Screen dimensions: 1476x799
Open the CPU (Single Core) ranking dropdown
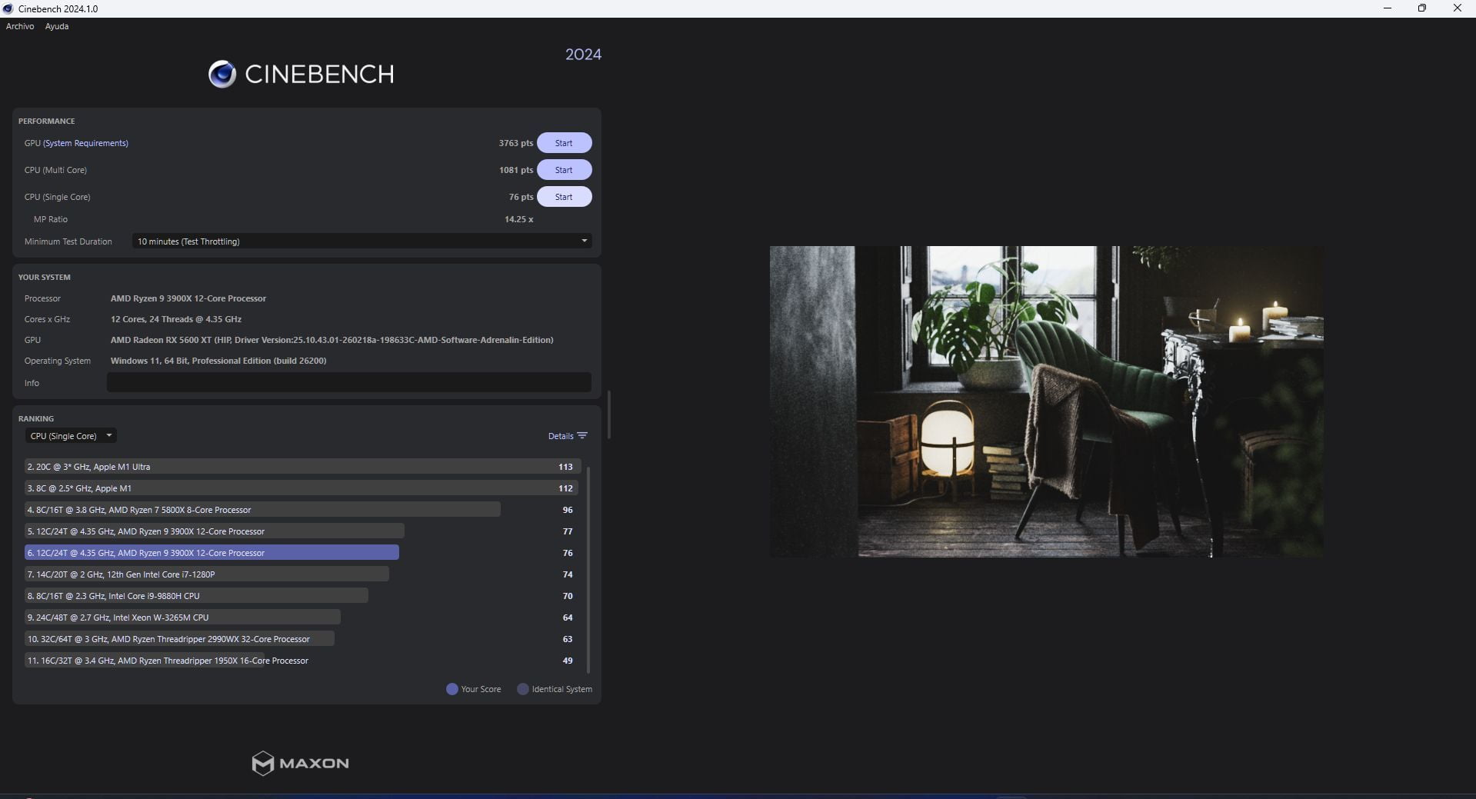pos(71,436)
